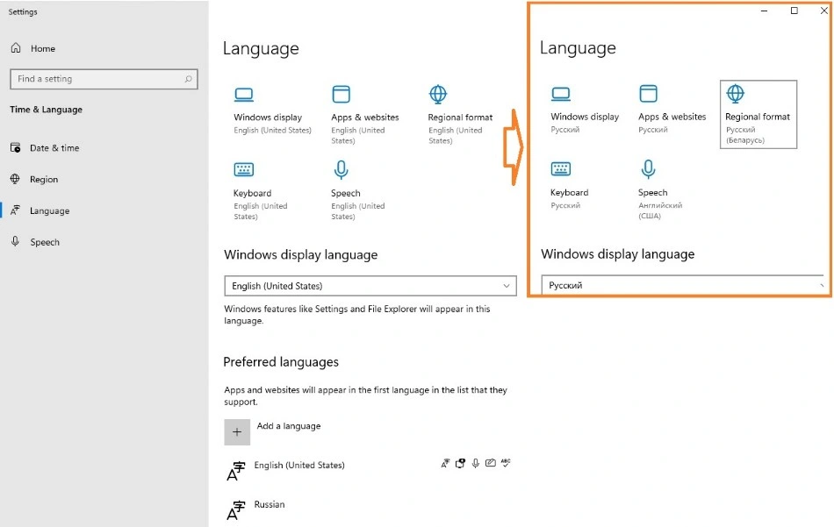This screenshot has height=527, width=834.
Task: Click the Keyboard icon in left Language panel
Action: pyautogui.click(x=244, y=170)
